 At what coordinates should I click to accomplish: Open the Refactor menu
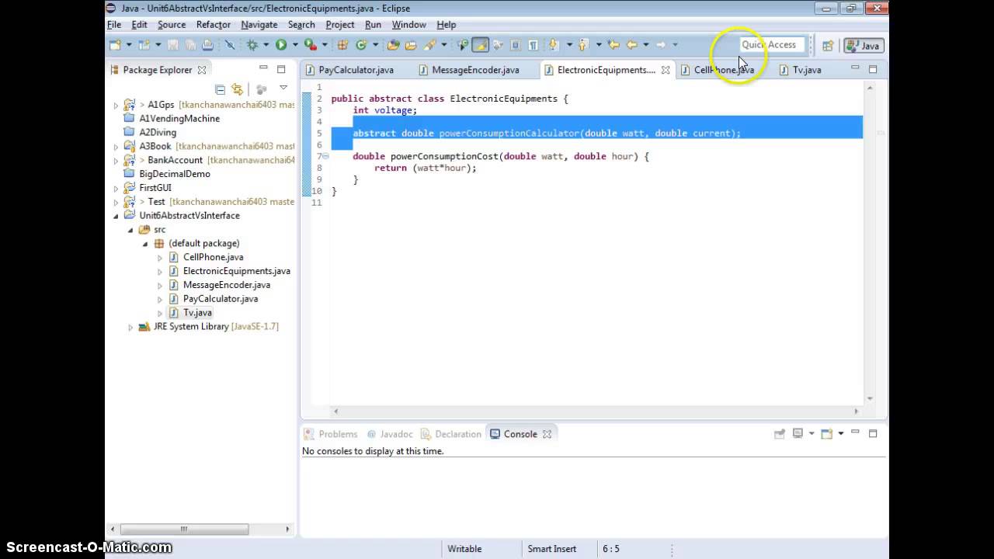[x=214, y=25]
